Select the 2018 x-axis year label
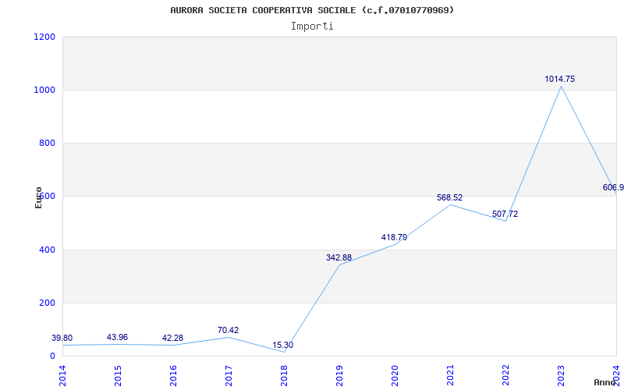This screenshot has width=624, height=390. [284, 375]
